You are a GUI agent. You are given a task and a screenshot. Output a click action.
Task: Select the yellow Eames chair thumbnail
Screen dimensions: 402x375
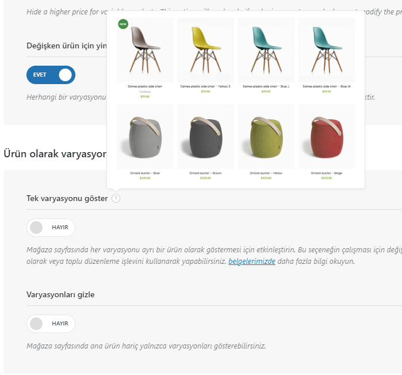(205, 50)
